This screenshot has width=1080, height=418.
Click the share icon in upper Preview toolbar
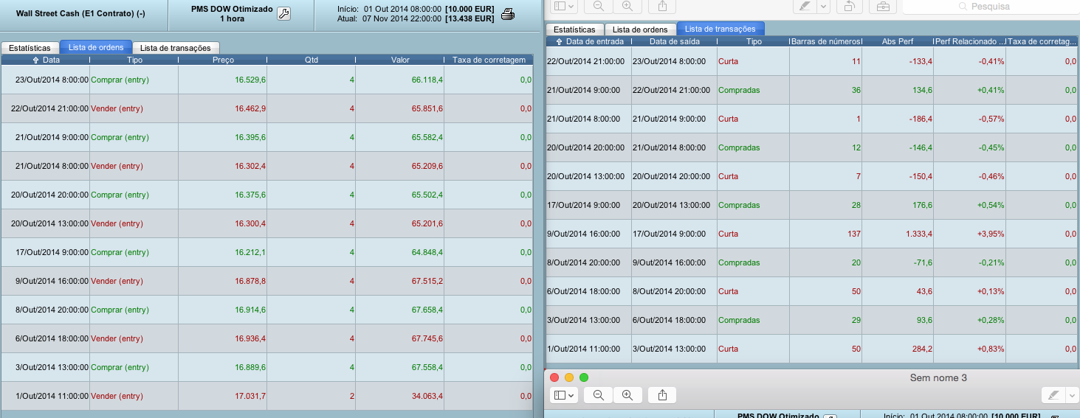pyautogui.click(x=662, y=6)
